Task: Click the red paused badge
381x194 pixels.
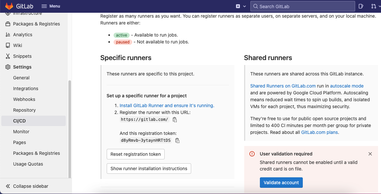Action: 123,42
